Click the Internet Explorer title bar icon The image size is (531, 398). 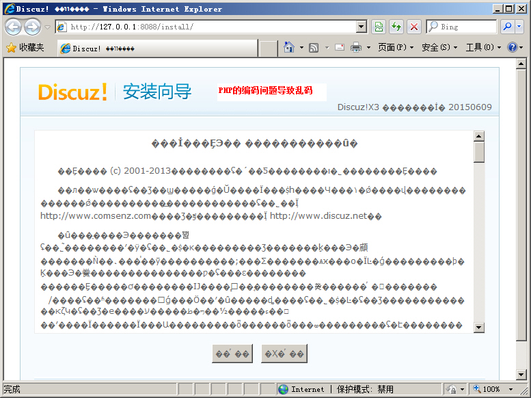pos(9,9)
